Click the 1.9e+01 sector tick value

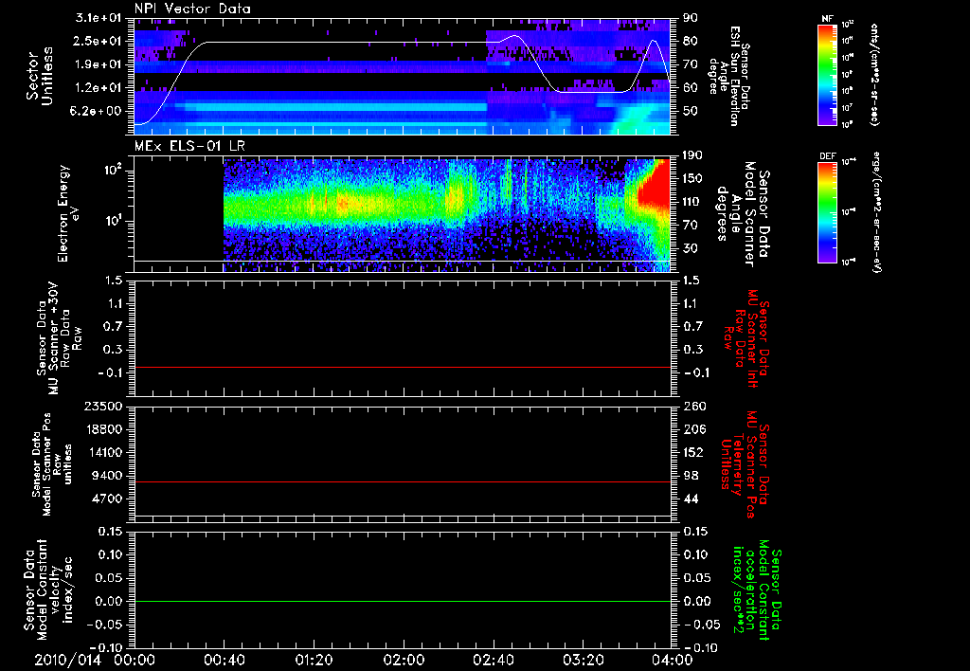tap(99, 64)
